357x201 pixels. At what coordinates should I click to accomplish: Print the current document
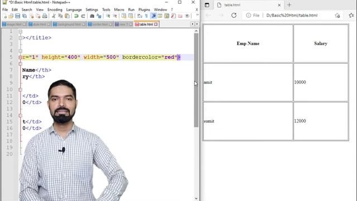pyautogui.click(x=45, y=16)
